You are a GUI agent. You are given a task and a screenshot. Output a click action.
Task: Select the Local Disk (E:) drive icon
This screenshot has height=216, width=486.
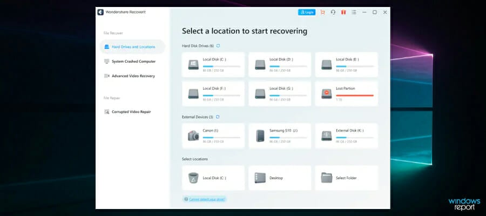(x=327, y=64)
